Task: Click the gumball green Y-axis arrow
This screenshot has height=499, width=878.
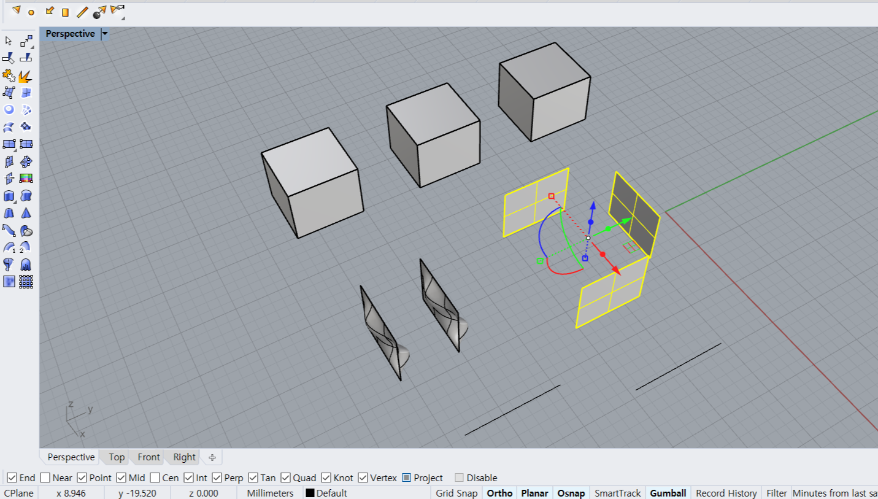Action: [626, 221]
